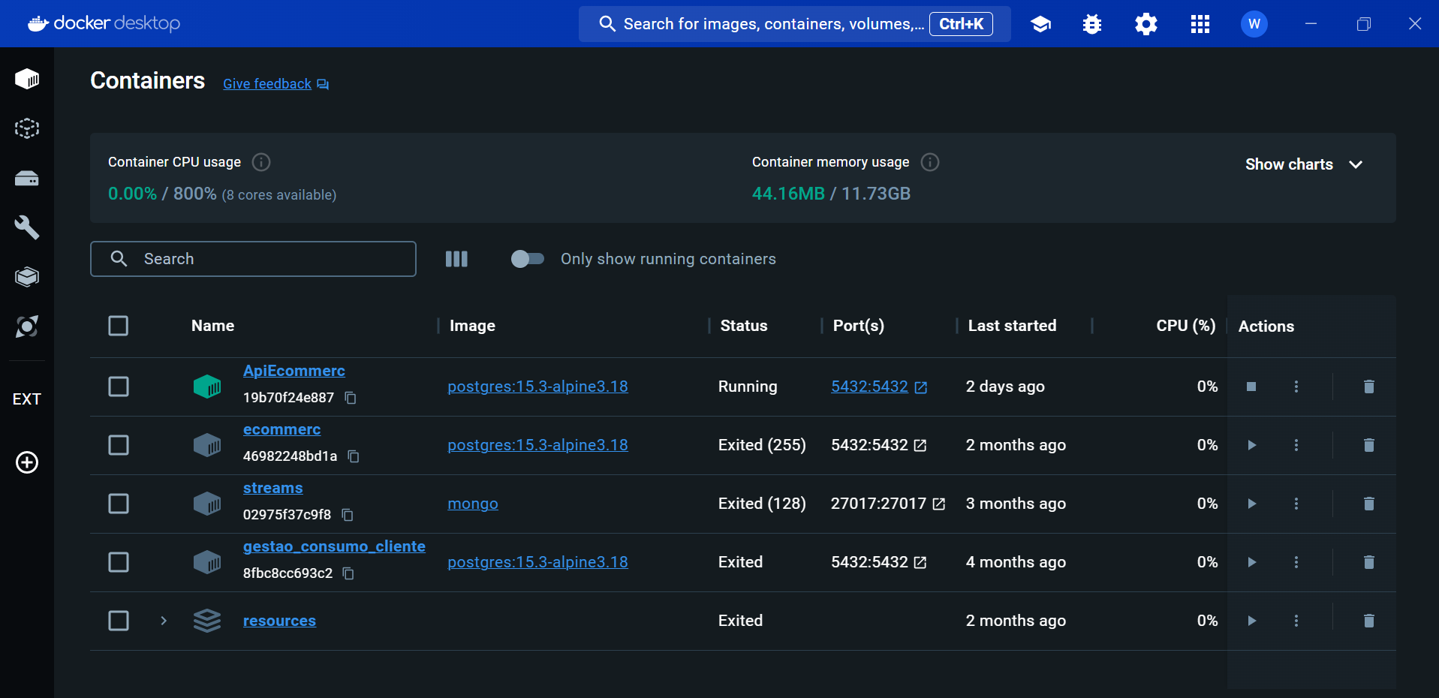Open the manage columns icon
The width and height of the screenshot is (1439, 698).
[456, 259]
